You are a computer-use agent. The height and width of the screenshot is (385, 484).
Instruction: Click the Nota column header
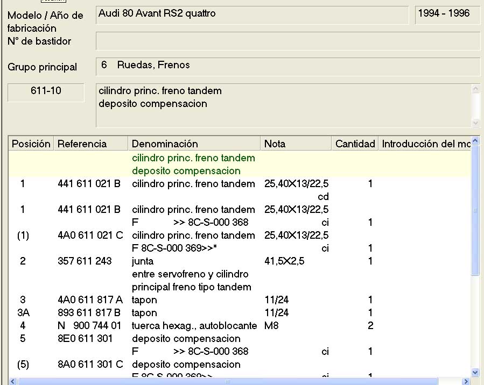point(296,144)
